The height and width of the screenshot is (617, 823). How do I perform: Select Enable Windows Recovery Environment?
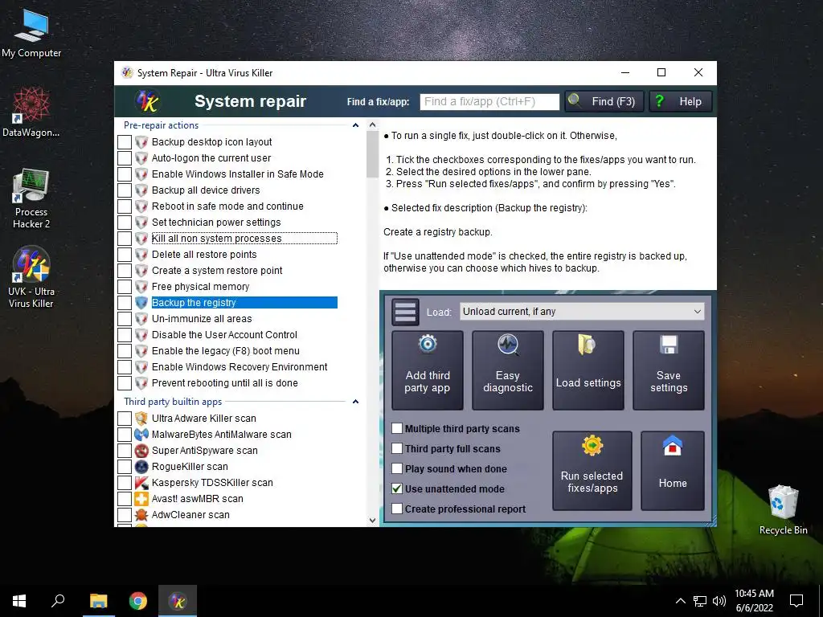click(240, 366)
